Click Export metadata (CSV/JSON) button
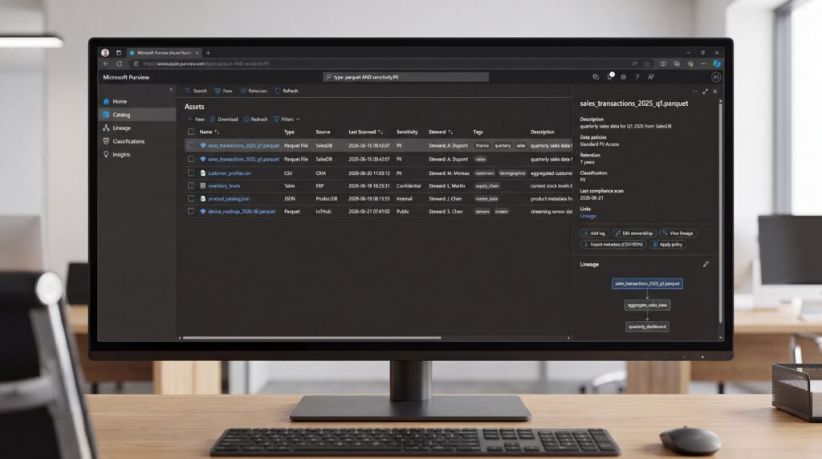The image size is (822, 459). pyautogui.click(x=612, y=245)
